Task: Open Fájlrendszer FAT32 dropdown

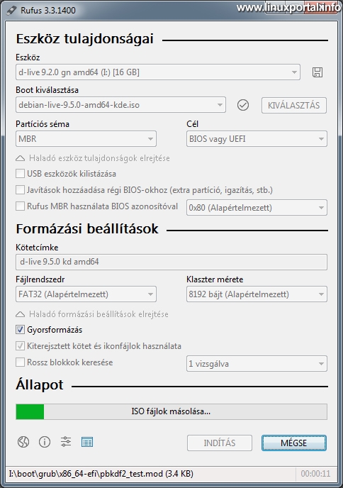Action: pyautogui.click(x=86, y=294)
